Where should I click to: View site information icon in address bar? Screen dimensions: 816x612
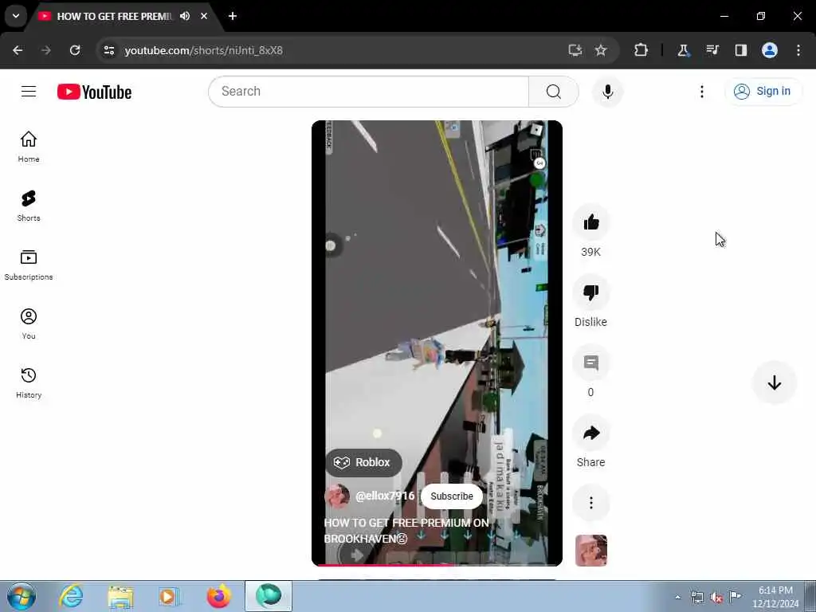[x=108, y=50]
